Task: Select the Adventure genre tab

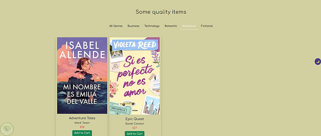Action: [x=189, y=26]
